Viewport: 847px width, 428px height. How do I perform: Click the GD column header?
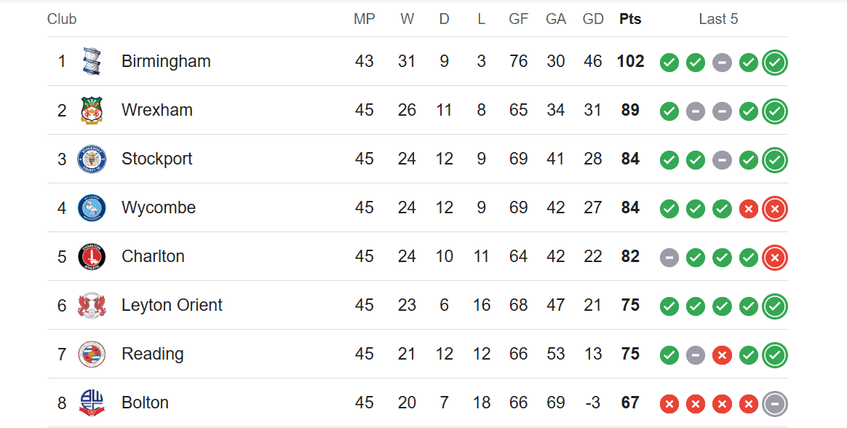[593, 19]
